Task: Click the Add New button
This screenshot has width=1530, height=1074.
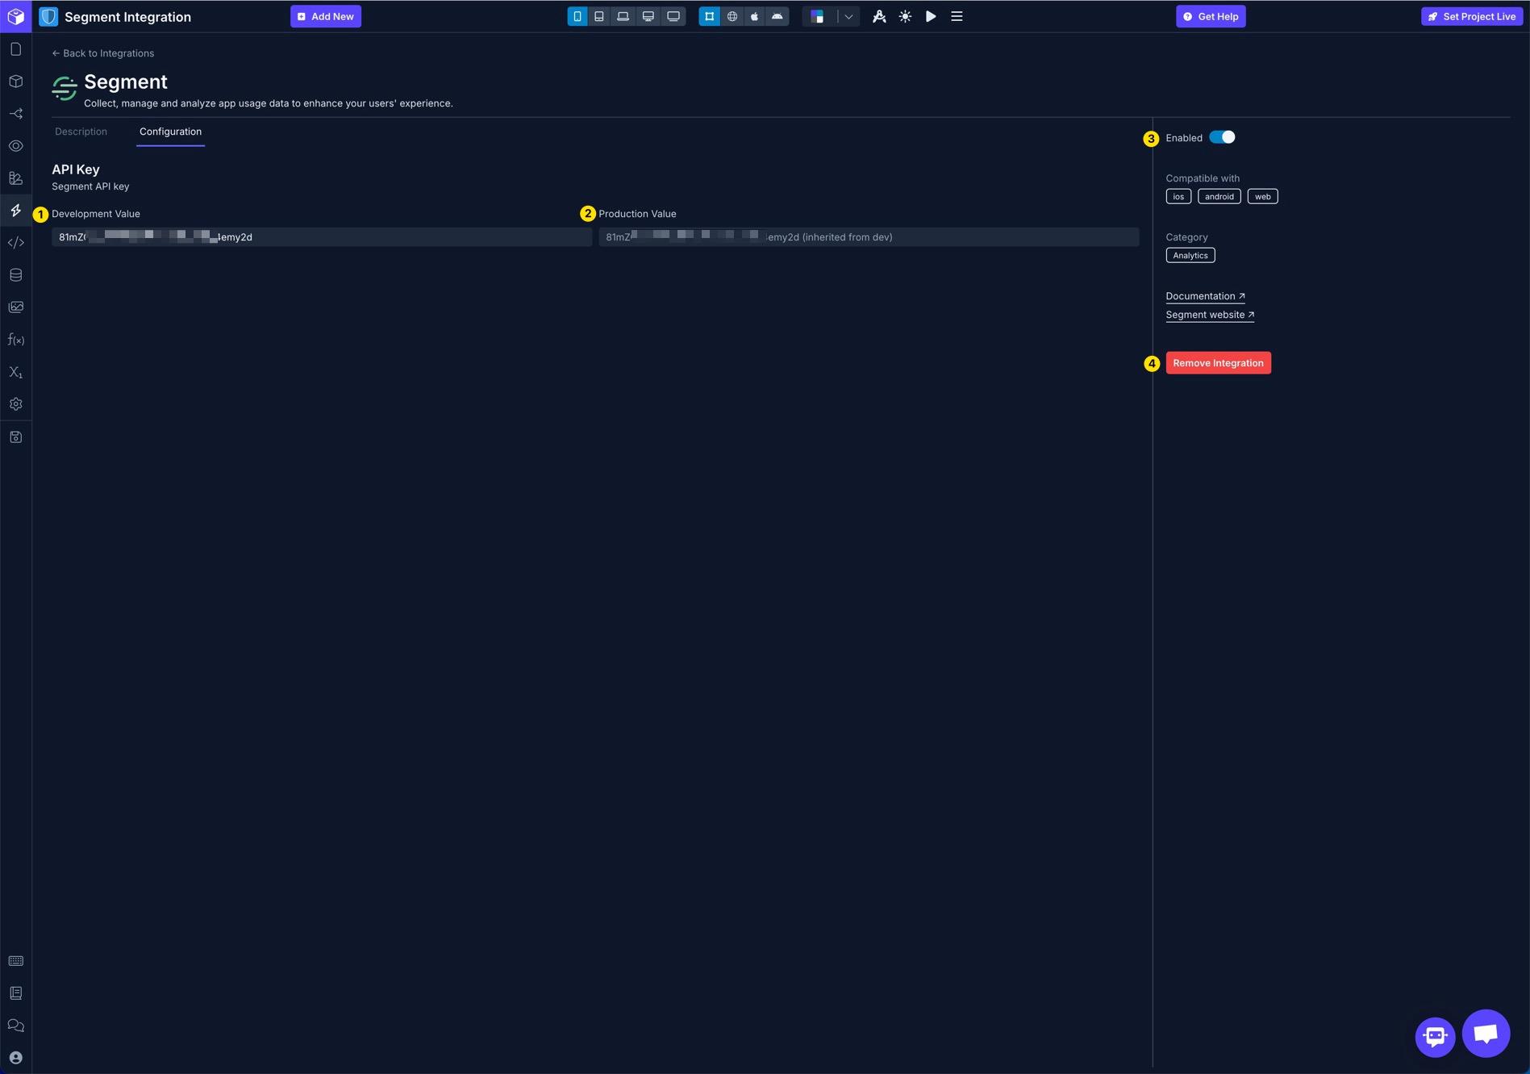Action: (326, 16)
